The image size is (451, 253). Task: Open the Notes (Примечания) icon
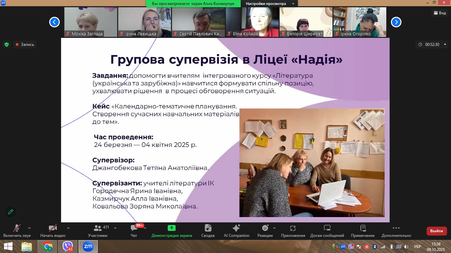pos(363,228)
